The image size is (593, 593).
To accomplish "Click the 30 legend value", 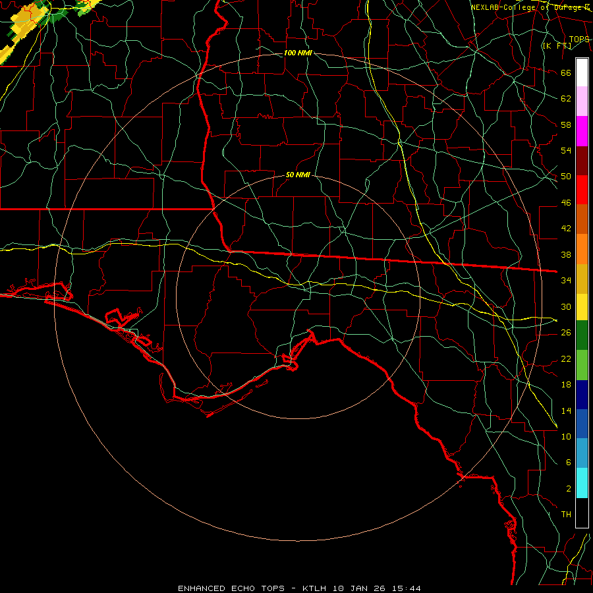I will point(566,306).
